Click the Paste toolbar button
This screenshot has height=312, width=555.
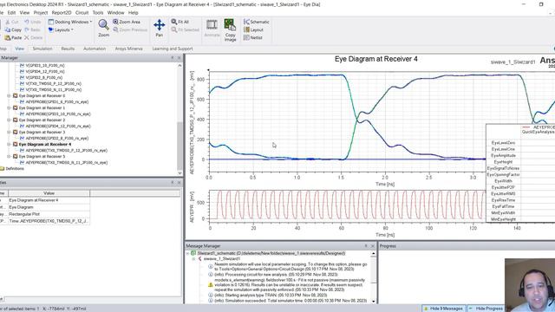(x=13, y=37)
